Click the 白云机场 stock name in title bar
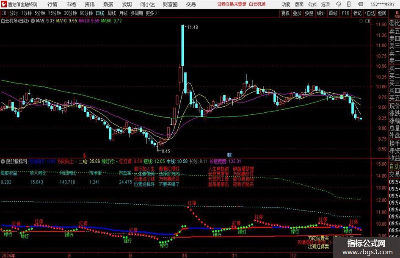The height and width of the screenshot is (258, 400). tap(257, 4)
